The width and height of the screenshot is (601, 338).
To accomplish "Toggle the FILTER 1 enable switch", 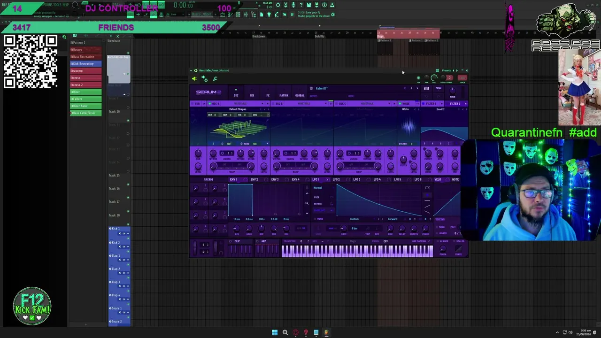I will tap(423, 104).
